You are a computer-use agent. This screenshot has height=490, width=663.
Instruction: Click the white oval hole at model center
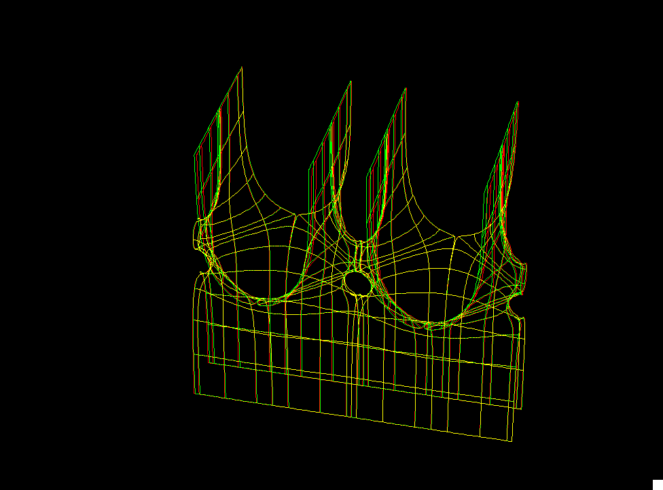(x=357, y=282)
